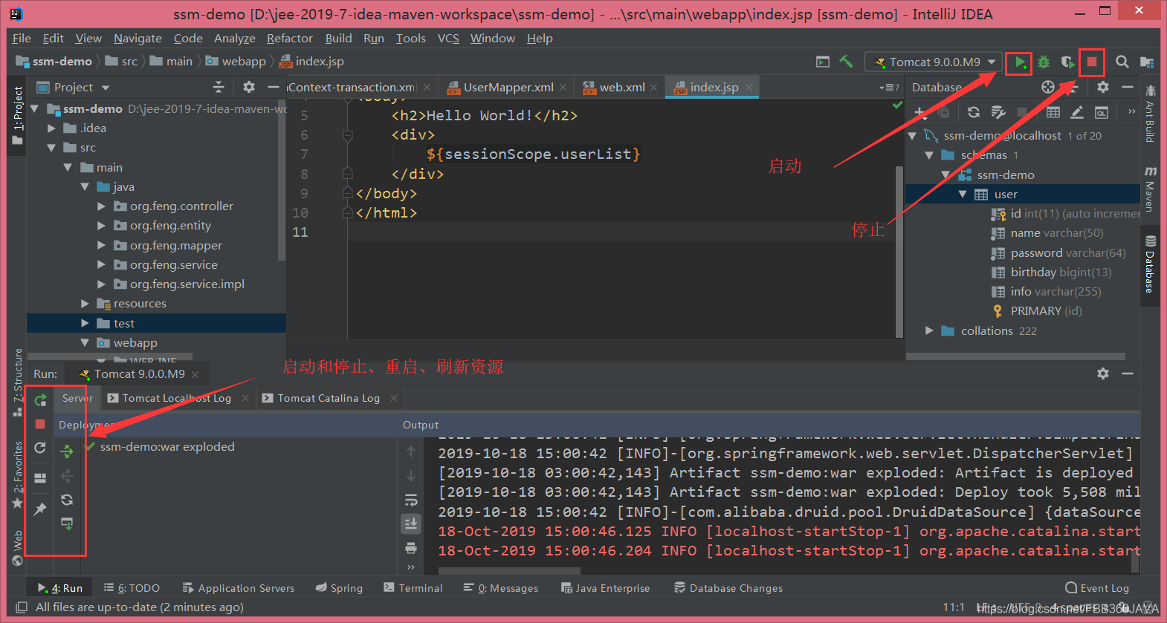Start debugging with the bug icon
The height and width of the screenshot is (623, 1167).
tap(1044, 62)
